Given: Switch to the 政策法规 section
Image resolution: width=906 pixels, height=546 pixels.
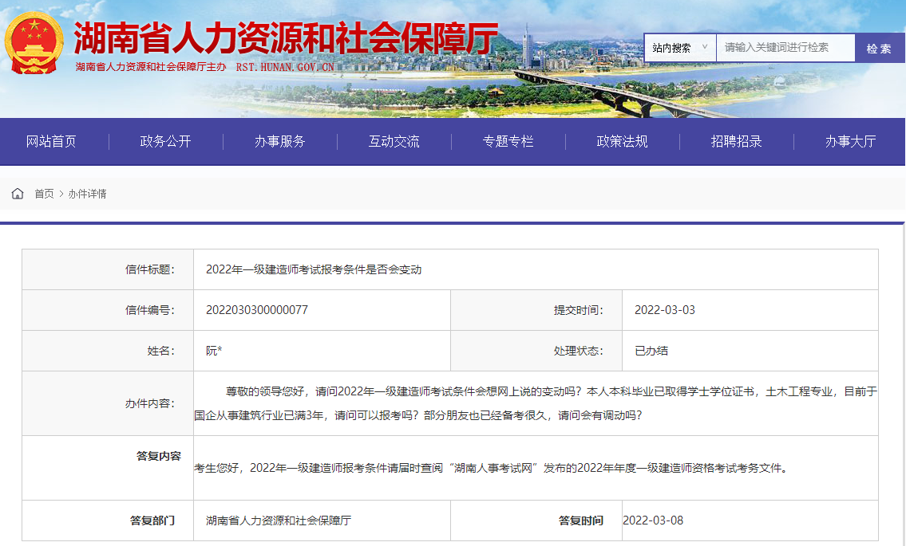Looking at the screenshot, I should tap(623, 141).
